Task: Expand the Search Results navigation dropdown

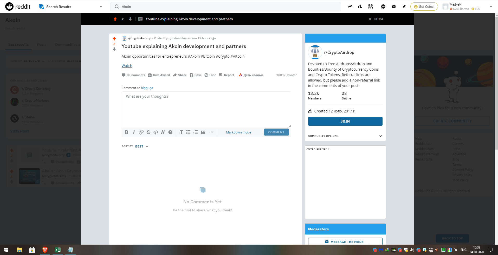Action: (101, 7)
